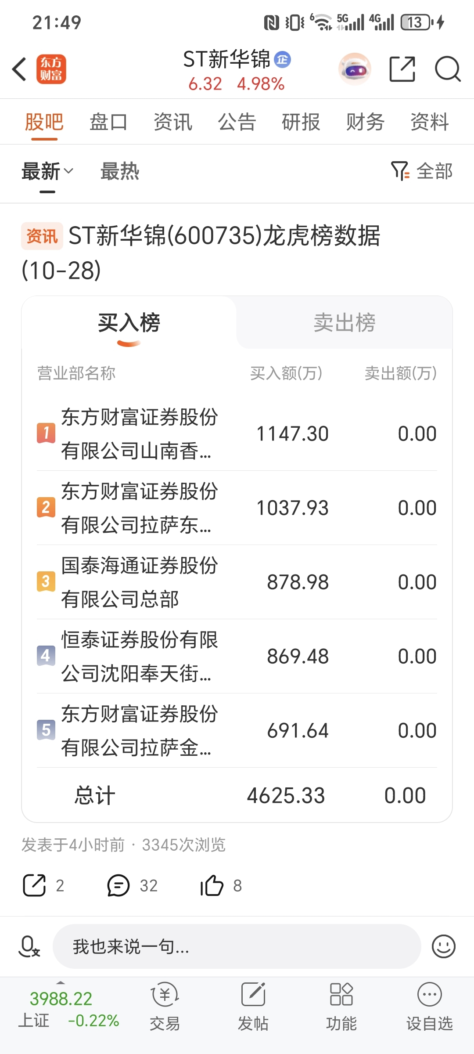Tap the back arrow icon
Screen dimensions: 474x1054
(19, 69)
